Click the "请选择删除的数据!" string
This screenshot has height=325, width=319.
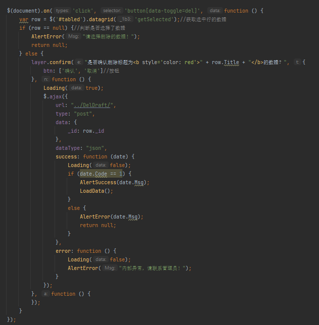click(x=108, y=37)
